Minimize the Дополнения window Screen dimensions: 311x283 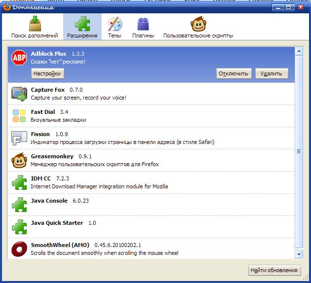277,7
